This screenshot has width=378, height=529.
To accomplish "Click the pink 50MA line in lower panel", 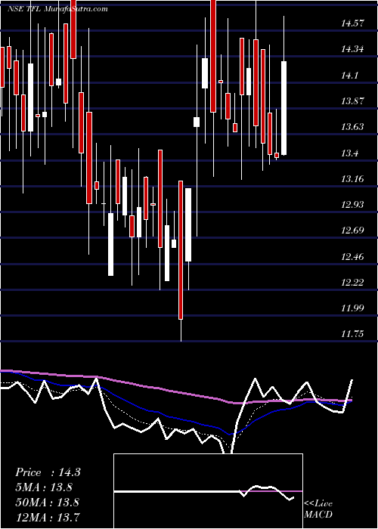I will (175, 391).
